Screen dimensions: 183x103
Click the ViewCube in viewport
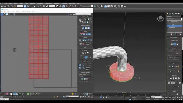(x=160, y=18)
